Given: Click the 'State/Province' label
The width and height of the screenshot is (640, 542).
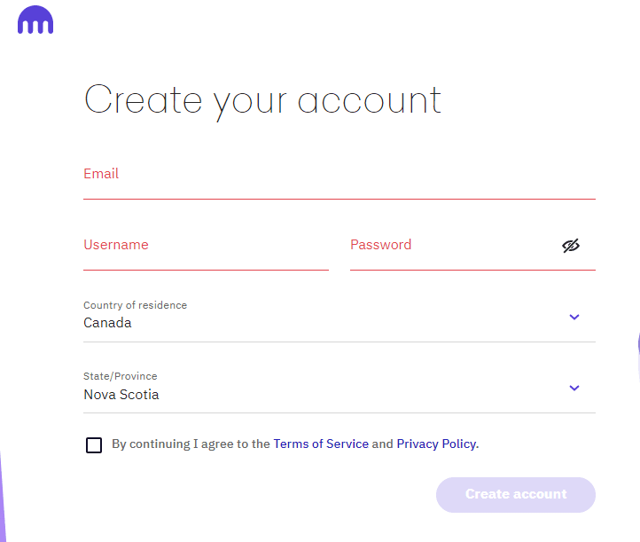Looking at the screenshot, I should click(120, 376).
